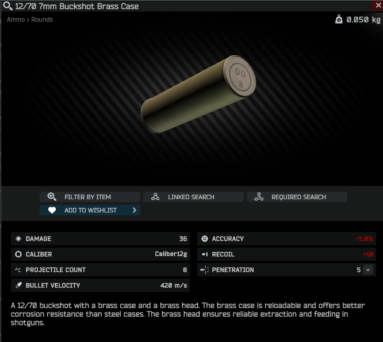Select the 420 m/s velocity value
This screenshot has width=383, height=342.
(x=174, y=286)
